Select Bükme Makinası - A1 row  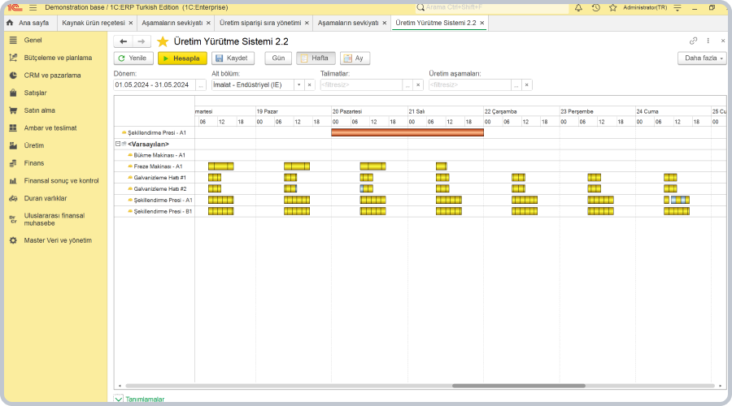pos(159,155)
